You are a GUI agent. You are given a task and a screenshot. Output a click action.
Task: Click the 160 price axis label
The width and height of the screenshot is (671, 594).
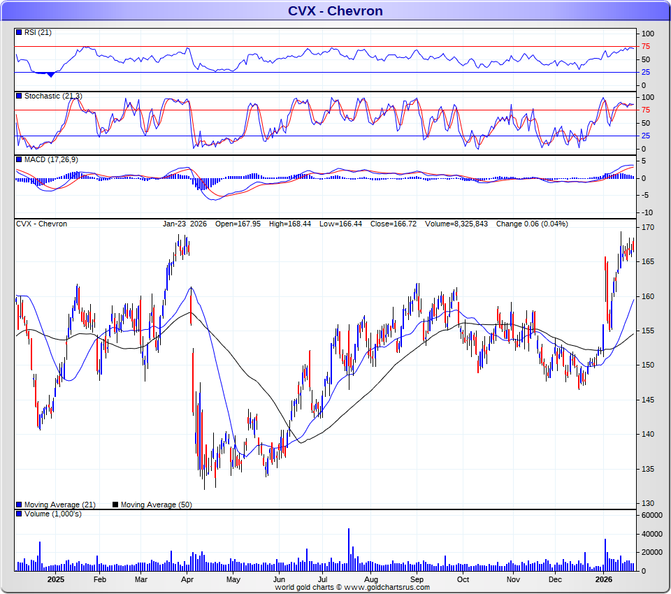[648, 296]
